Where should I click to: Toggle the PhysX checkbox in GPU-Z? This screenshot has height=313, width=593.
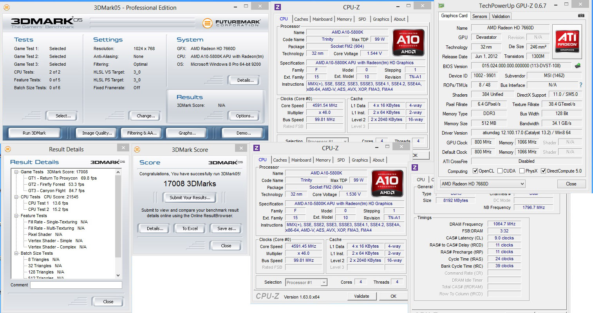(522, 171)
